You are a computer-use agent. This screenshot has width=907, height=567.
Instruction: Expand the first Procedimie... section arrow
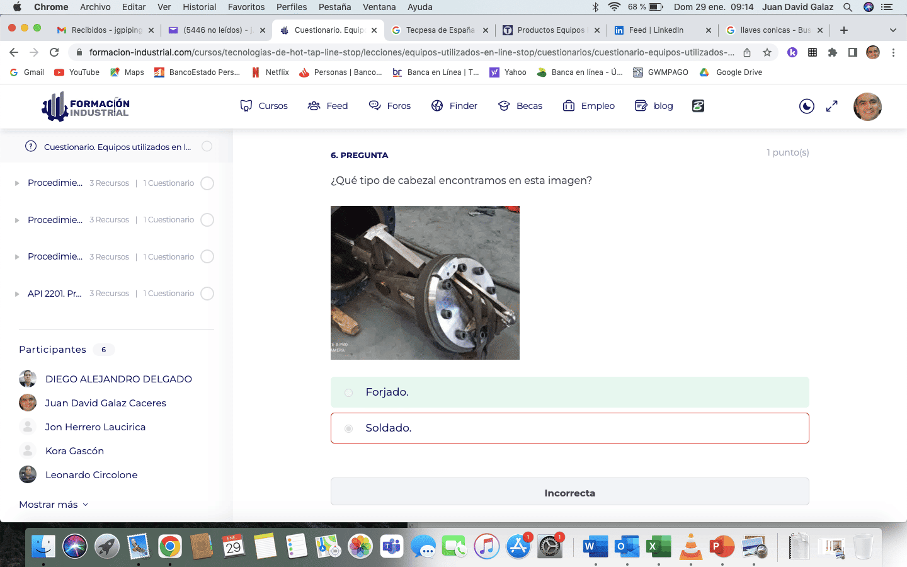point(17,183)
